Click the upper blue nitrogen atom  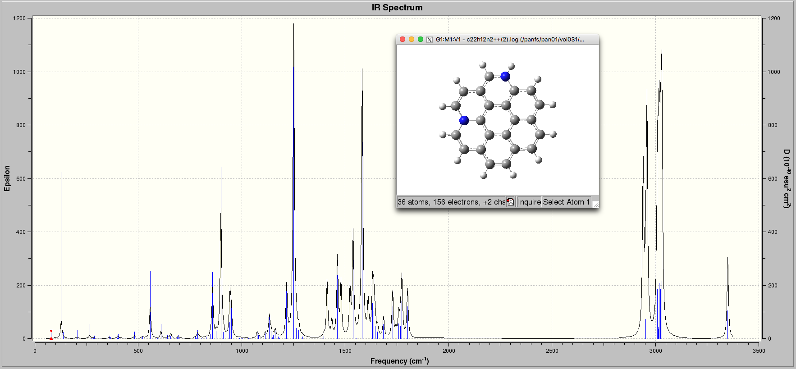pyautogui.click(x=505, y=77)
